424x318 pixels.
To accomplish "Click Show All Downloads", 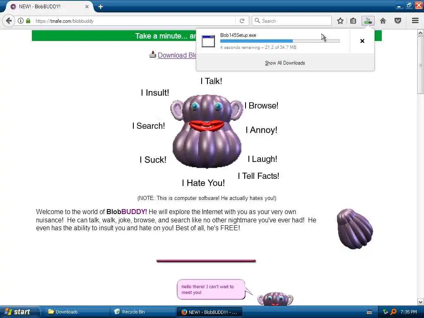I will 285,63.
